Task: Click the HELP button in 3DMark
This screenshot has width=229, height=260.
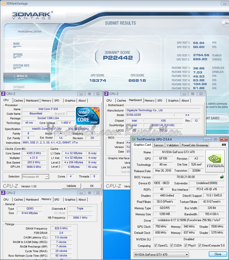Action: (226, 23)
